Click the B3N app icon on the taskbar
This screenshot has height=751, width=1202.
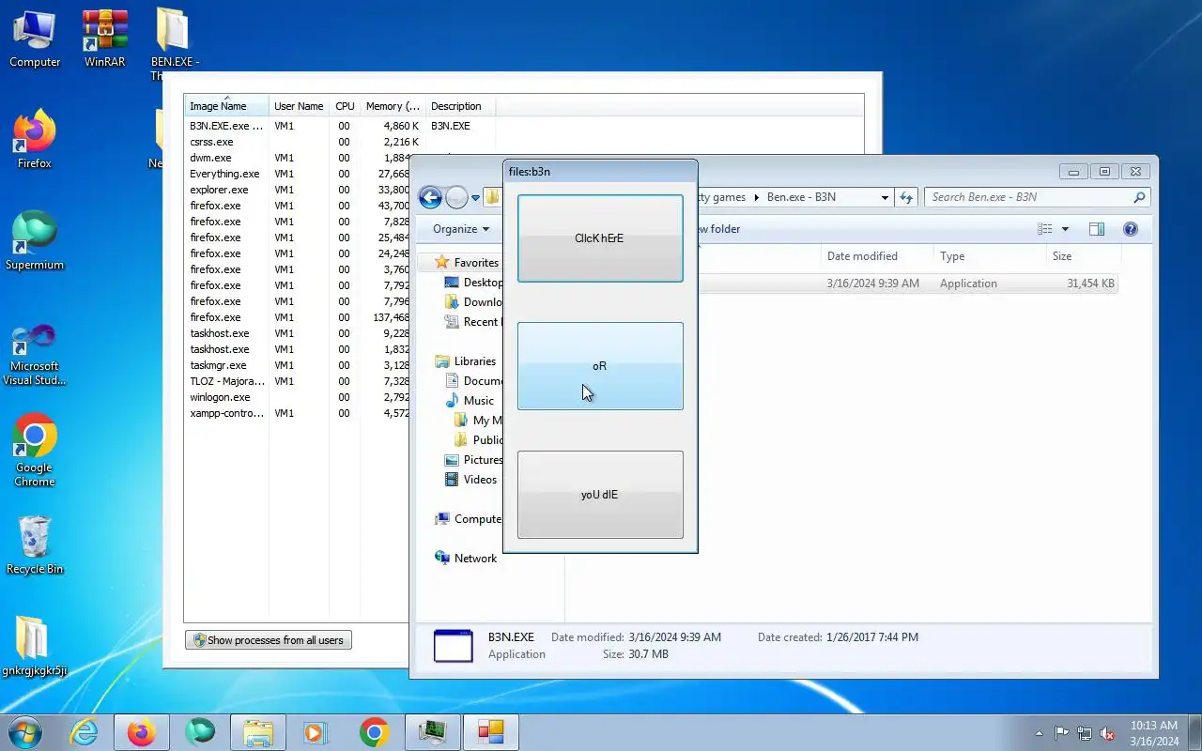pos(491,732)
